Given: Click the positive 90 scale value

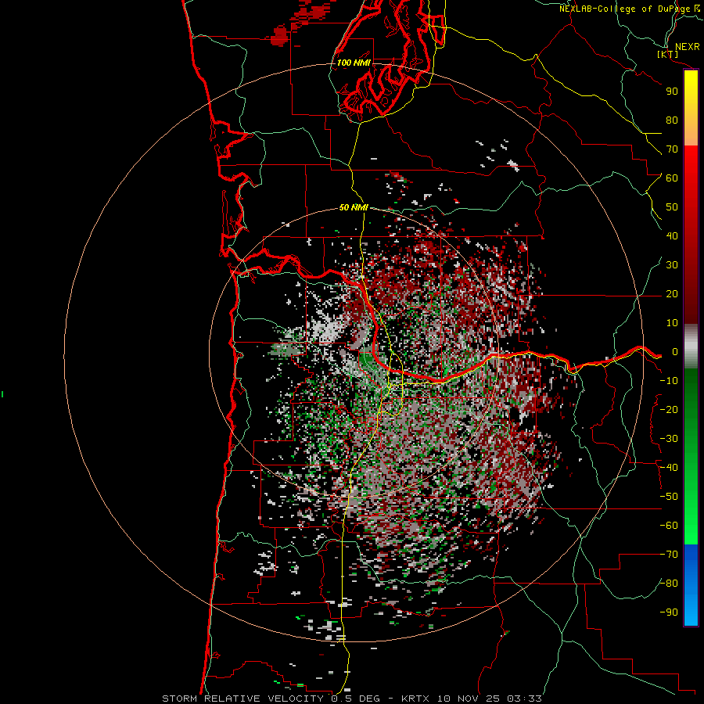Looking at the screenshot, I should pos(672,92).
